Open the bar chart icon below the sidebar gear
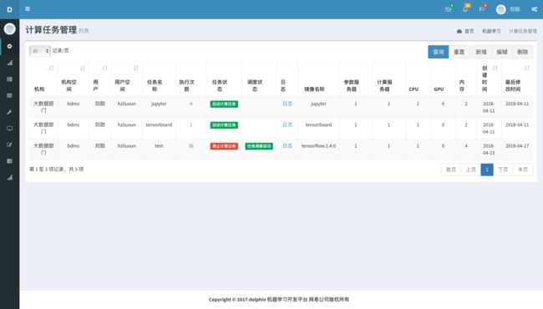This screenshot has width=543, height=309. pyautogui.click(x=10, y=63)
